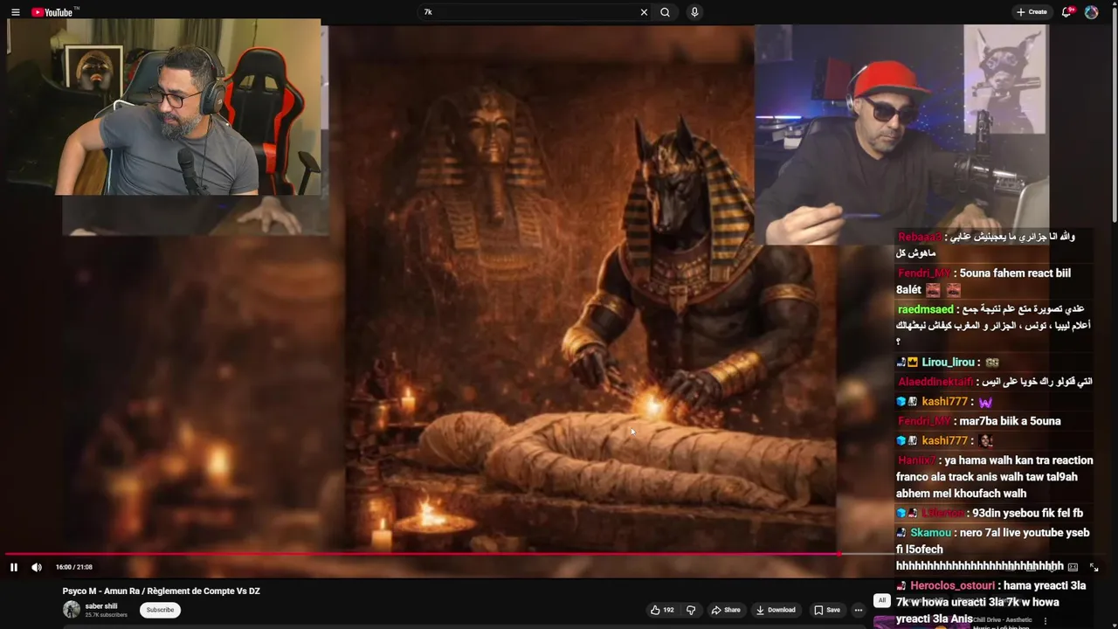The width and height of the screenshot is (1118, 629).
Task: Click the 25.7K subscribers text
Action: click(x=106, y=615)
